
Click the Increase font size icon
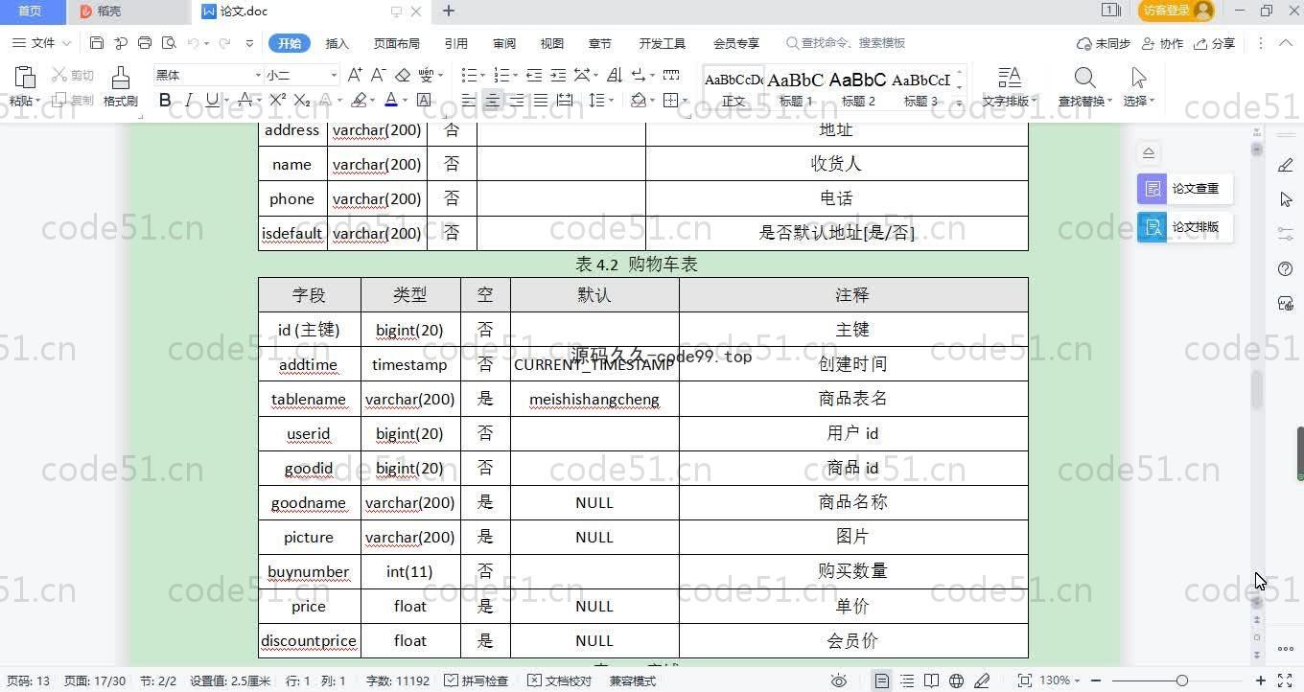tap(355, 75)
